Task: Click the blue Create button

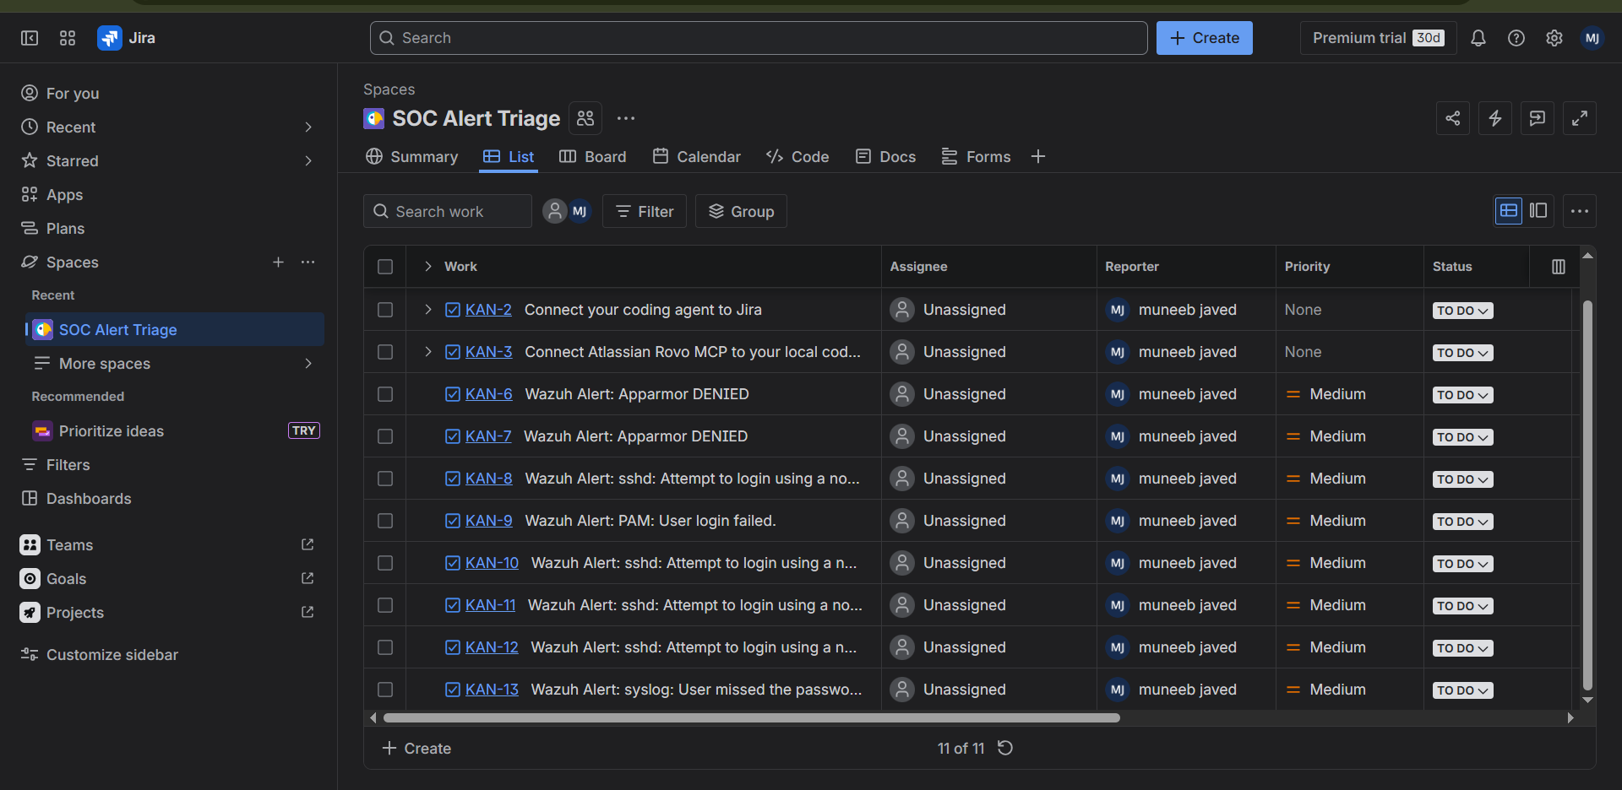Action: (1204, 38)
